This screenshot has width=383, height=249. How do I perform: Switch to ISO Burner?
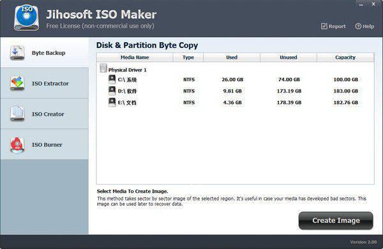click(x=45, y=145)
